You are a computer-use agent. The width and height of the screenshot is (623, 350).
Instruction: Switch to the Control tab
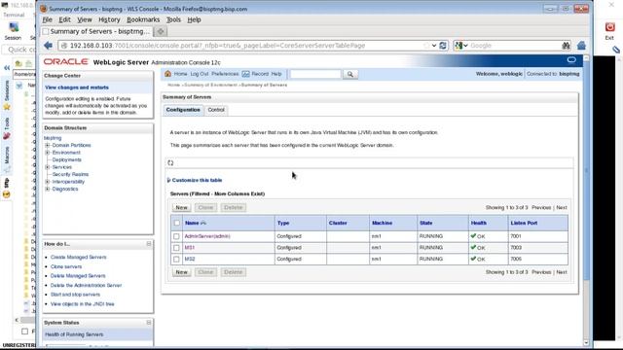[216, 110]
